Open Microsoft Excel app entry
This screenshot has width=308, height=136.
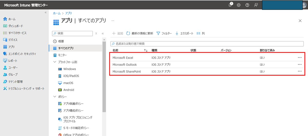pyautogui.click(x=123, y=58)
